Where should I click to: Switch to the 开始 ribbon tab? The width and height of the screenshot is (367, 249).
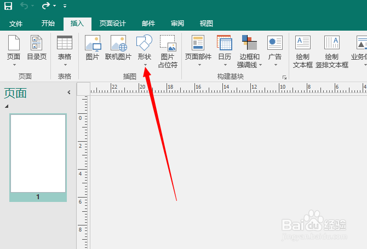[x=48, y=24]
